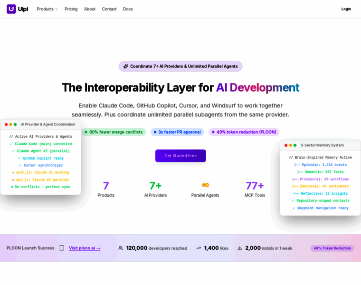This screenshot has height=285, width=361.
Task: Select the 60% fewer merge conflicts pill
Action: [x=114, y=132]
